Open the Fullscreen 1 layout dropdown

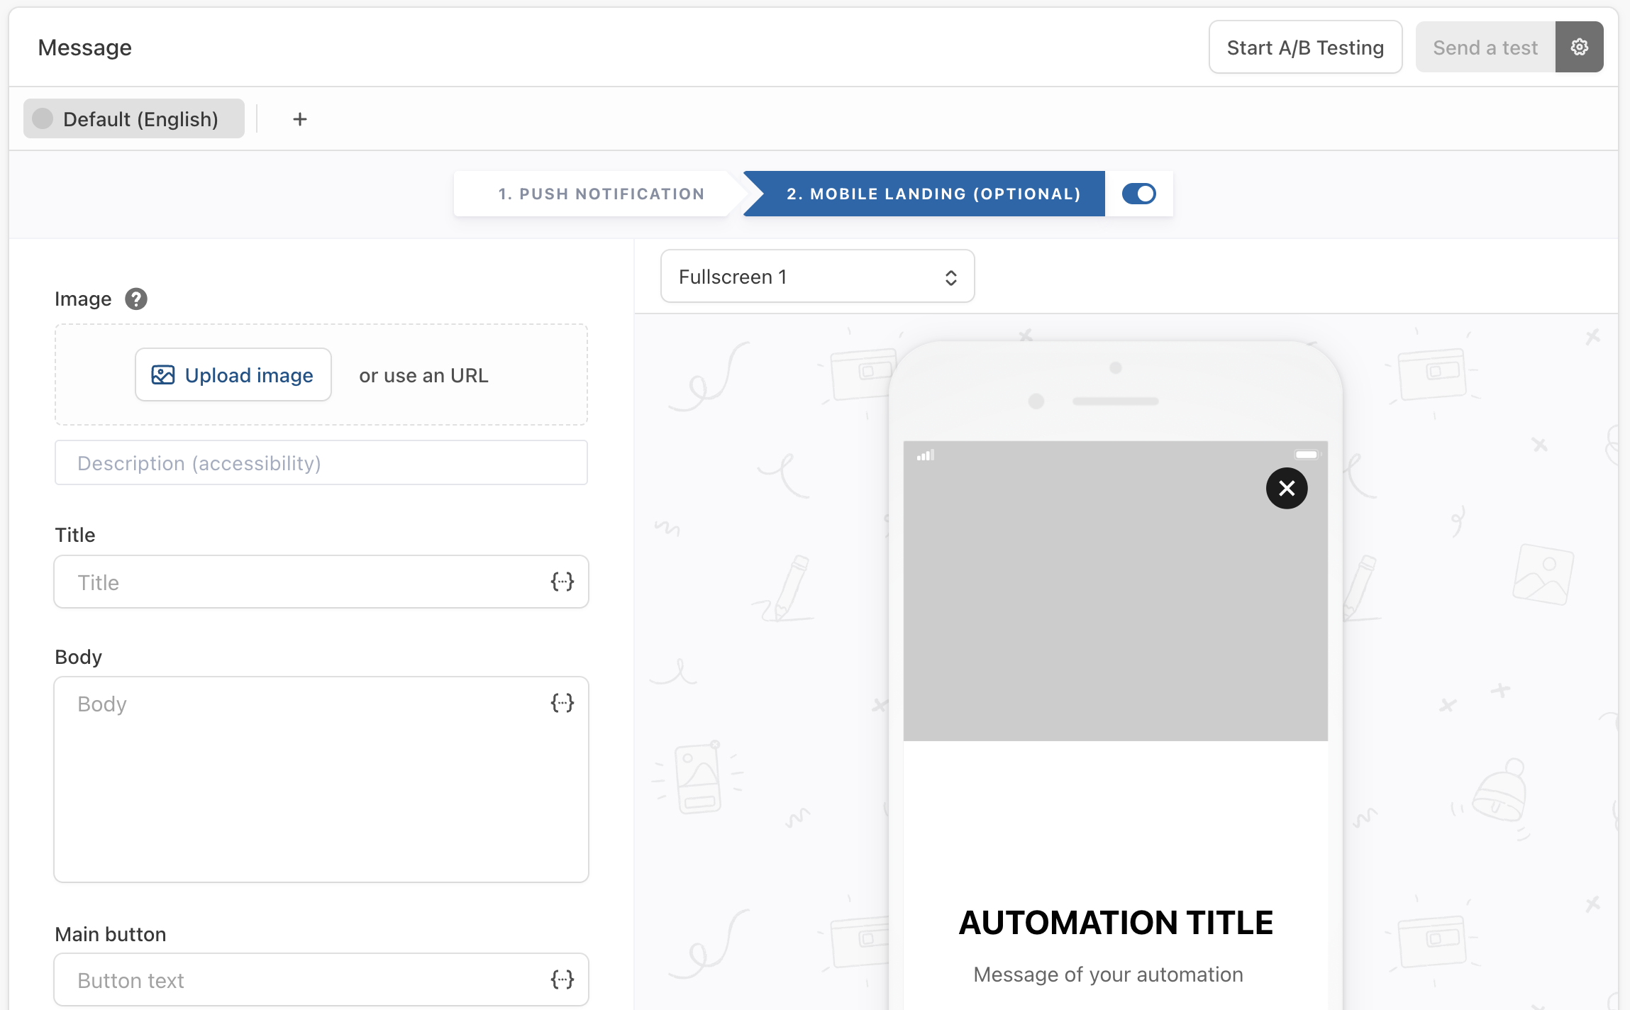816,277
